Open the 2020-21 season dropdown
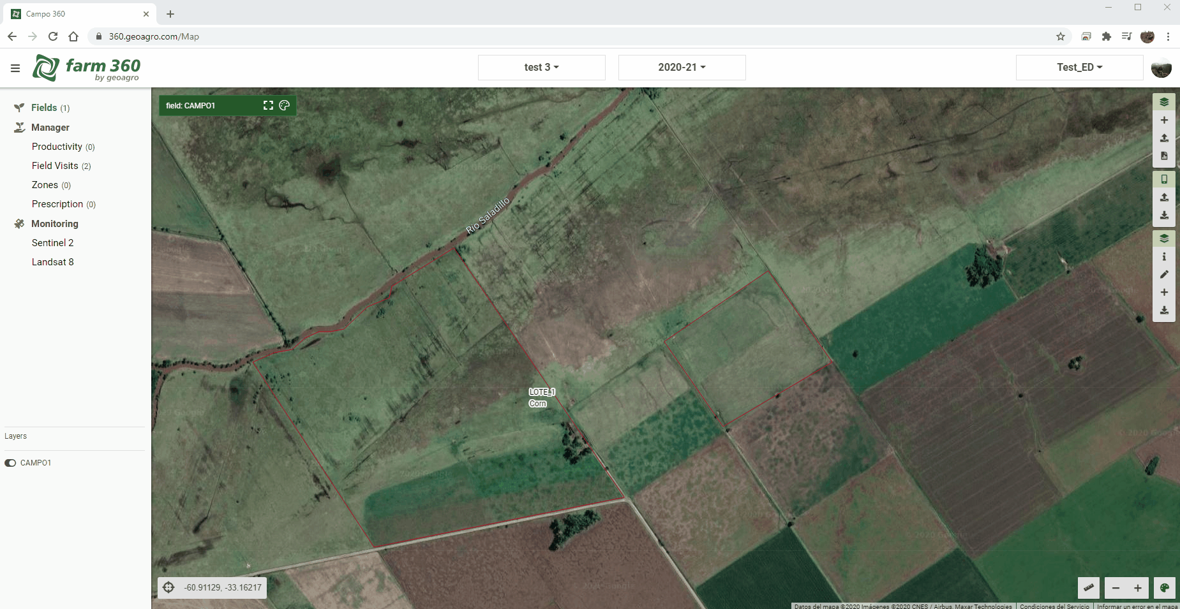This screenshot has height=609, width=1180. (682, 68)
